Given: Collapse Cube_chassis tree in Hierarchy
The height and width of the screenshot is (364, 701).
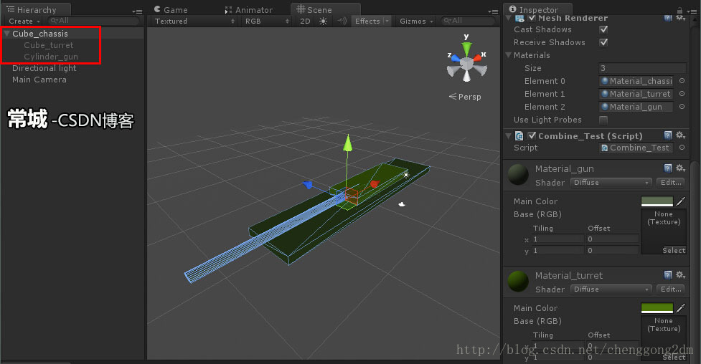Looking at the screenshot, I should tap(6, 34).
